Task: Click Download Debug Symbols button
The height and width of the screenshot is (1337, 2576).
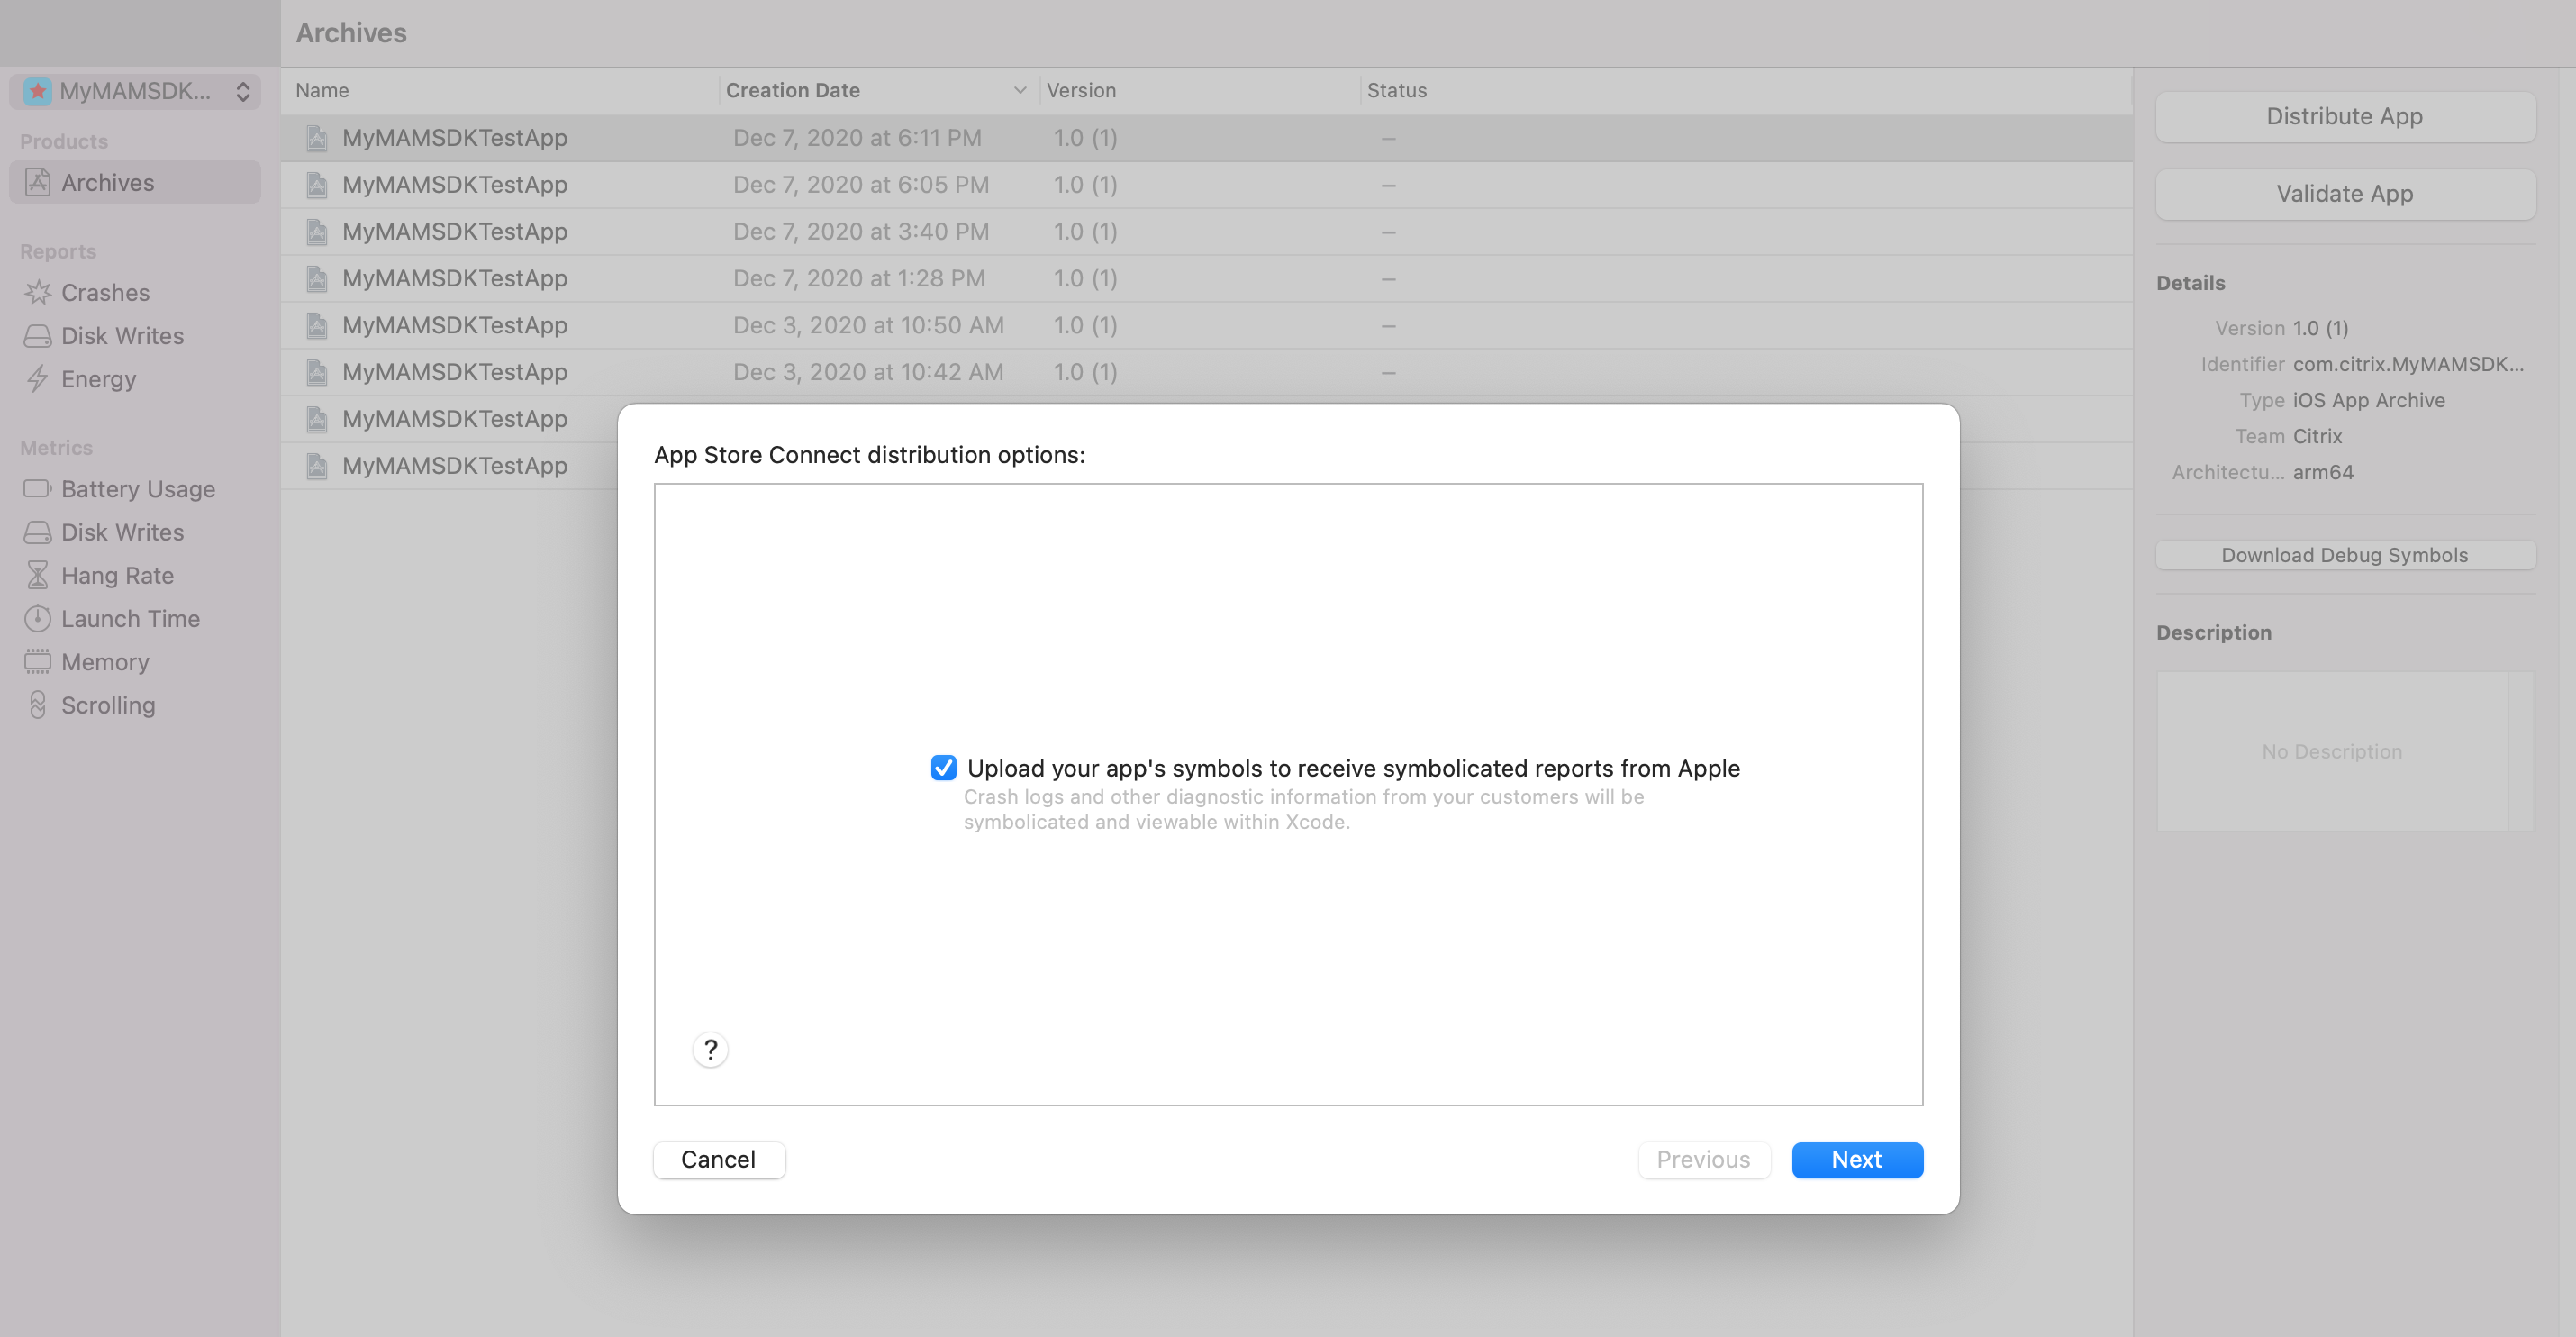Action: [2344, 555]
